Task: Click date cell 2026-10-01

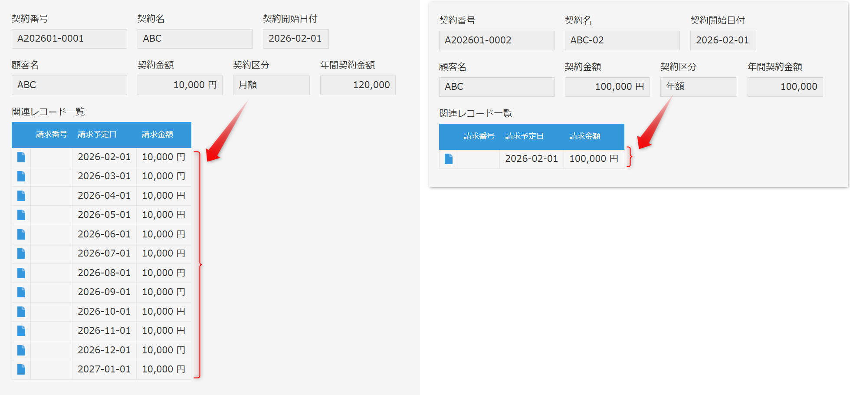Action: [105, 312]
